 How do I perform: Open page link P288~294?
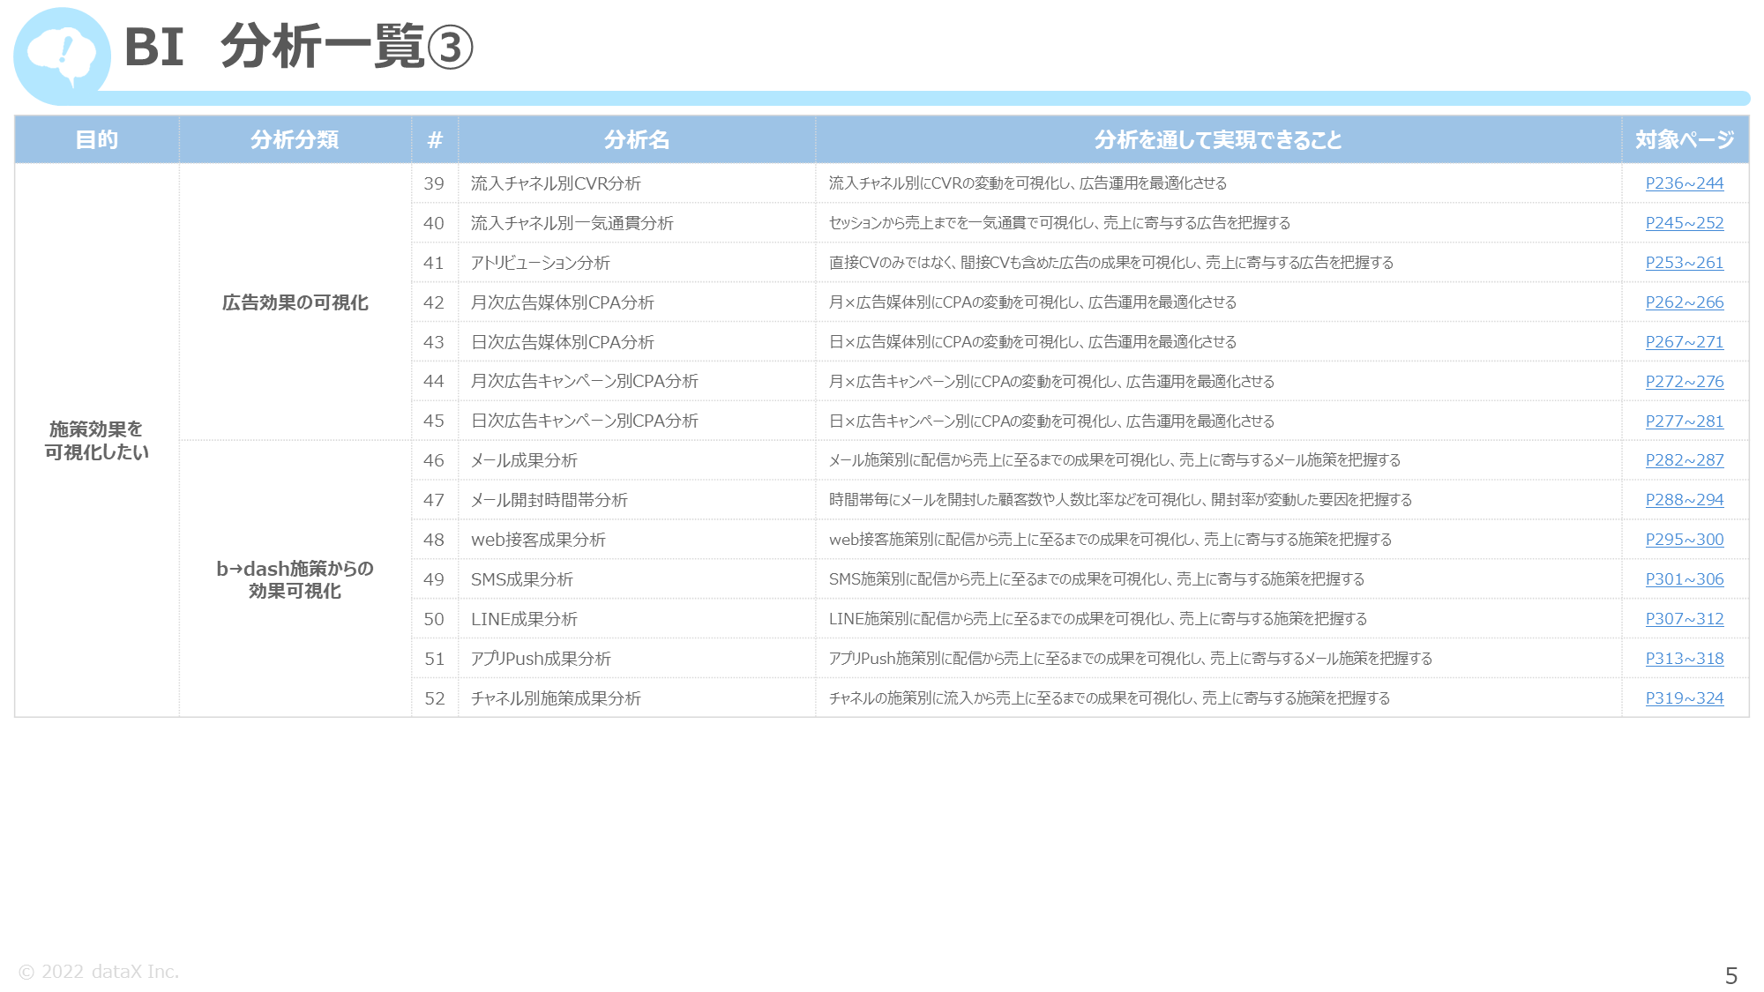point(1684,500)
